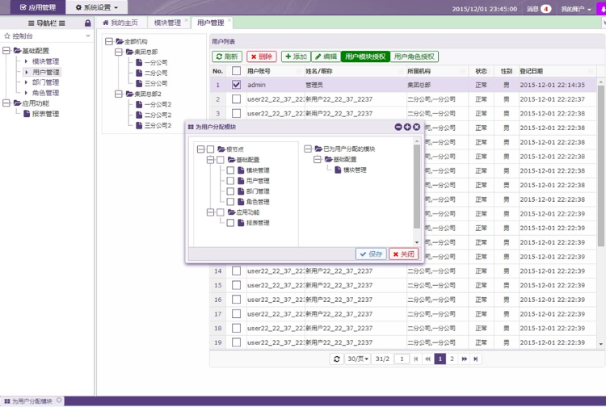
Task: Click the page number input field
Action: click(x=402, y=359)
